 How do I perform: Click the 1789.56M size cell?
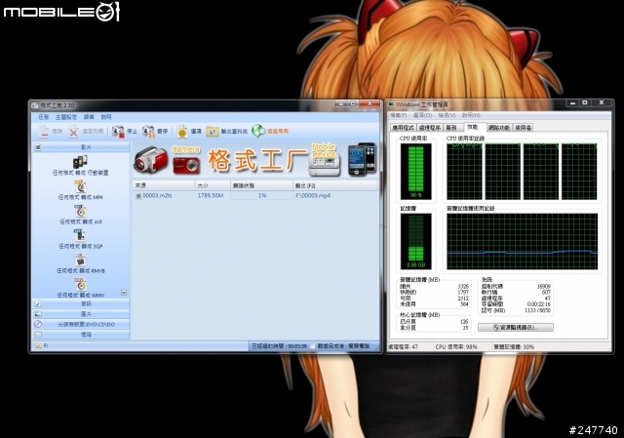pos(211,195)
